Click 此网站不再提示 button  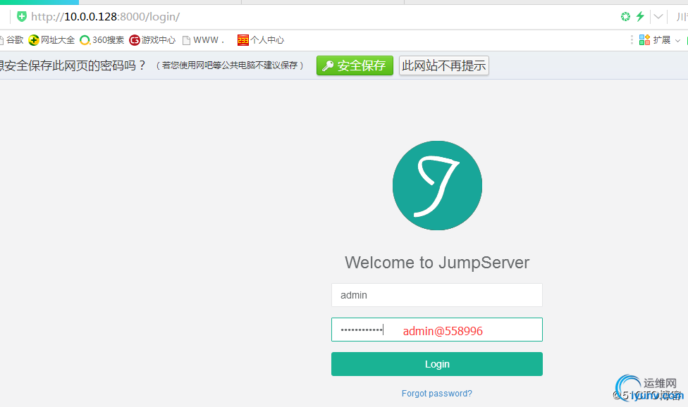(x=444, y=65)
